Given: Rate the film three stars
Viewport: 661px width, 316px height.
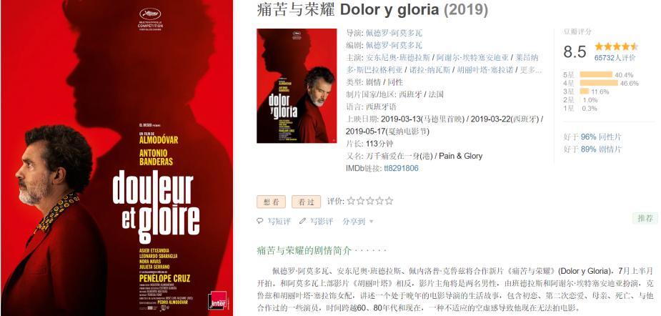Looking at the screenshot, I should (x=370, y=201).
